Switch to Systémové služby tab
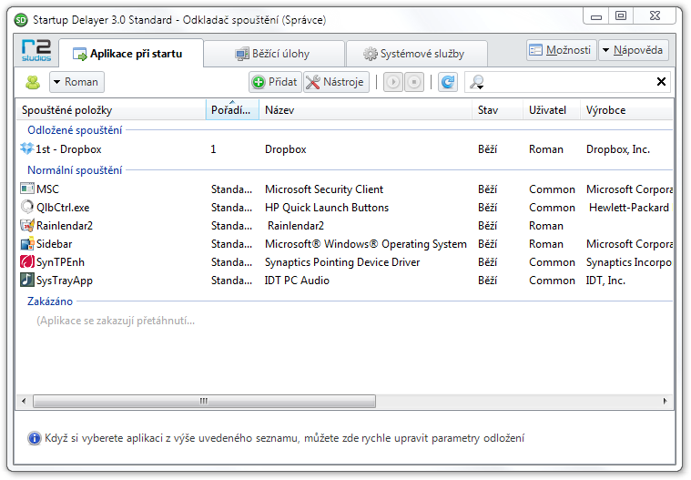The width and height of the screenshot is (691, 480). point(416,54)
